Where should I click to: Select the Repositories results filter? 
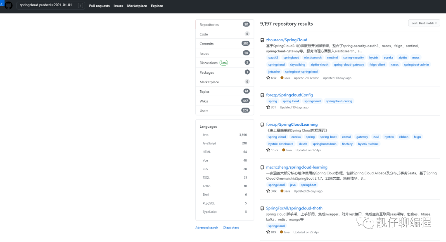coord(224,24)
